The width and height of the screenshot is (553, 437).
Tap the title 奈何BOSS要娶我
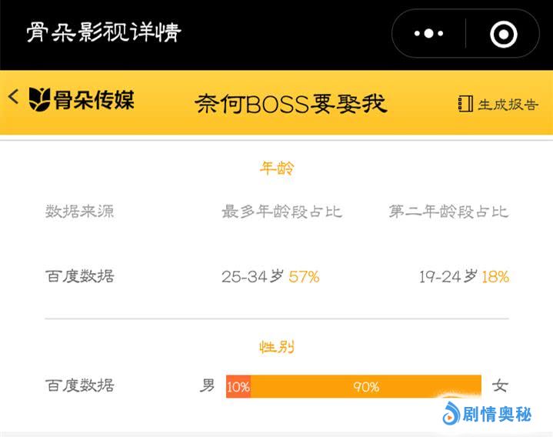pos(291,104)
